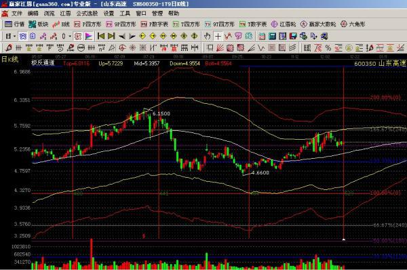The height and width of the screenshot is (270, 407).
Task: Select the hand pan tool
Action: point(207,37)
